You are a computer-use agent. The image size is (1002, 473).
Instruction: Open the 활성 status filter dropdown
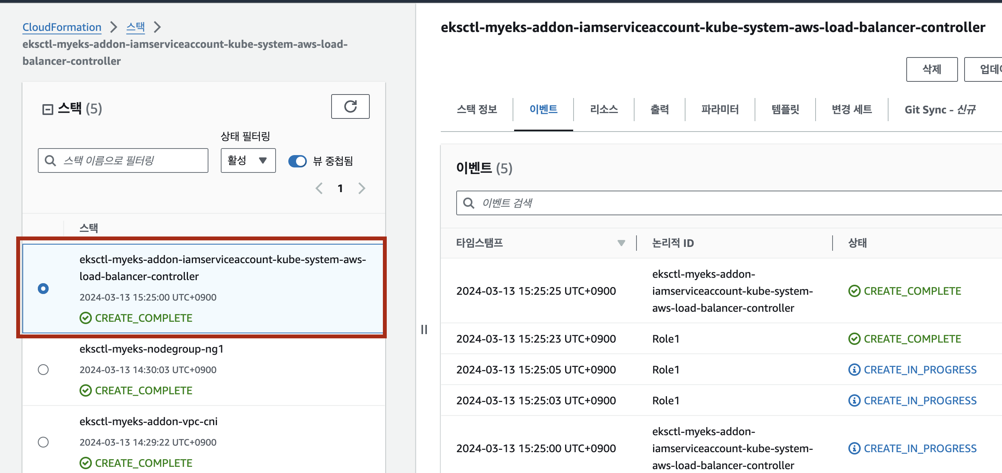[x=248, y=160]
